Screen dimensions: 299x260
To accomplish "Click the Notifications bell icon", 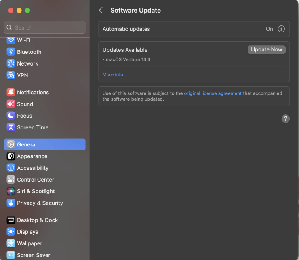I will [x=11, y=92].
